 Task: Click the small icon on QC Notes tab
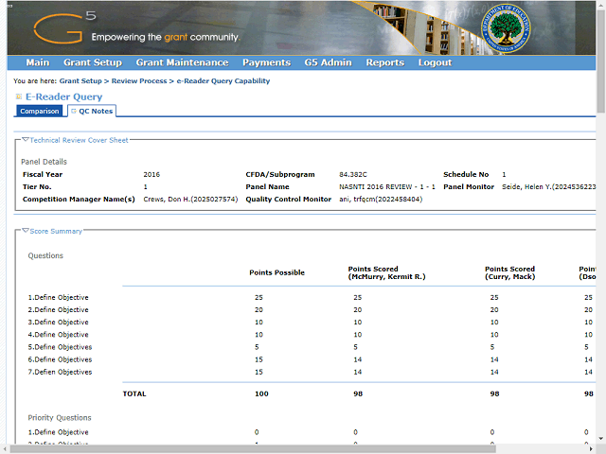coord(74,111)
